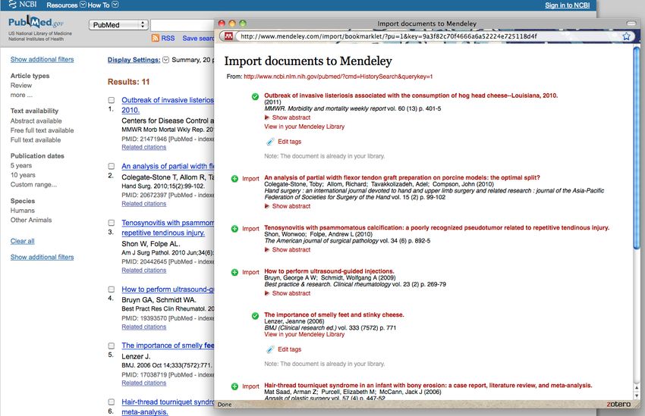Select the 5 years publication date filter

[x=21, y=165]
